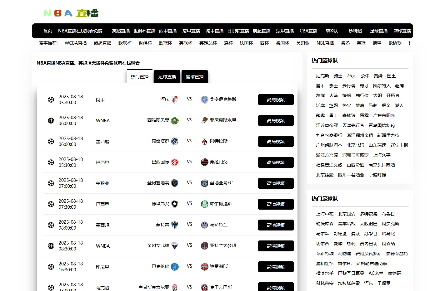This screenshot has width=445, height=291.
Task: Click the 弗拉门戈 team crest
Action: [x=204, y=162]
